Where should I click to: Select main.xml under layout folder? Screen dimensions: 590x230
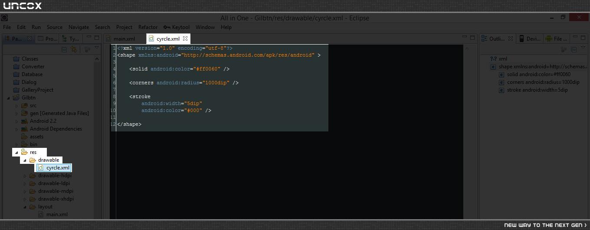[x=53, y=214]
